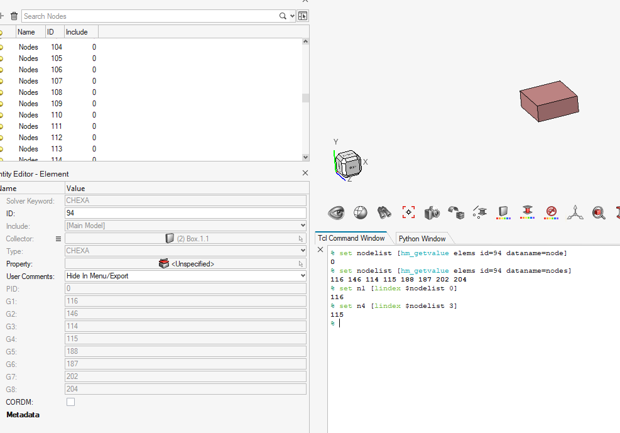Click the camera capture icon
Viewport: 620px width, 433px height.
[x=432, y=213]
